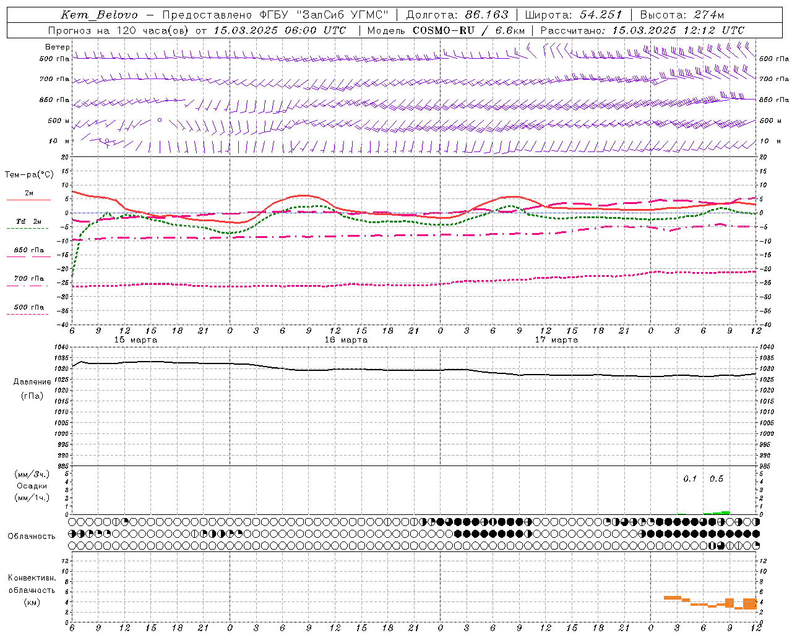Select the Тем-ра(°C) temperature axis title

tap(29, 175)
